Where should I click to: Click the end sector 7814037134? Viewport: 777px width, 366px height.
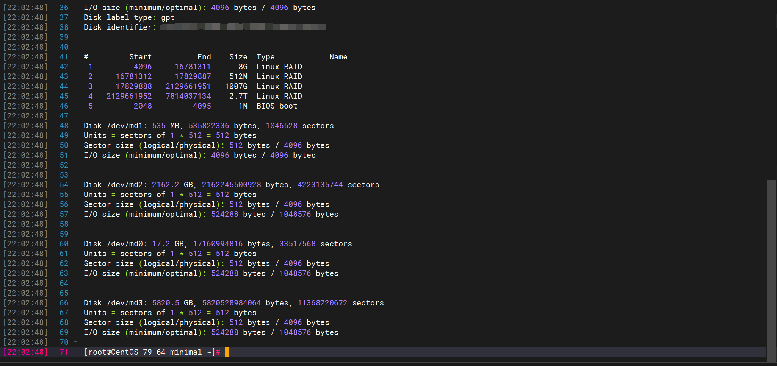click(x=188, y=96)
